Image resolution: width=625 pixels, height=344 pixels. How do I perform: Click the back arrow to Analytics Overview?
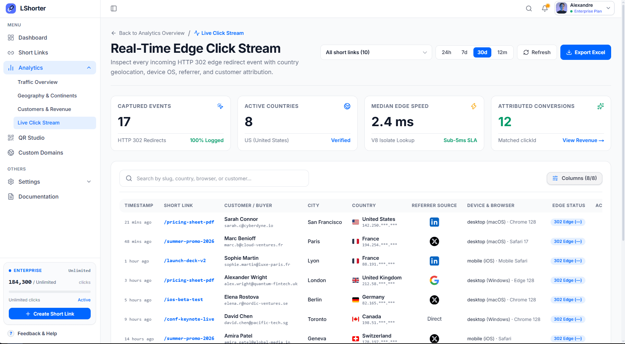(114, 33)
